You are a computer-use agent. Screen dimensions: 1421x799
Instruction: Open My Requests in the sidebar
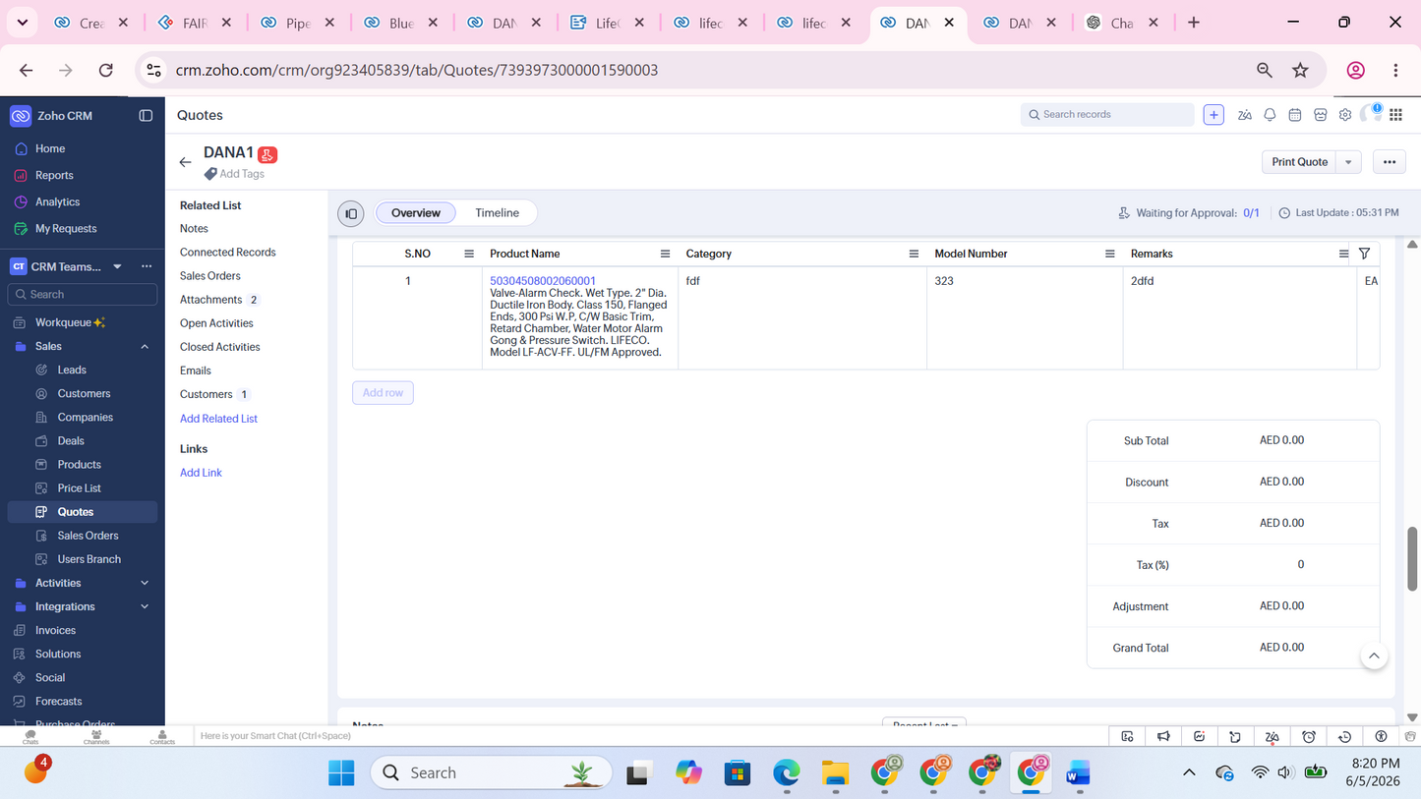point(66,229)
